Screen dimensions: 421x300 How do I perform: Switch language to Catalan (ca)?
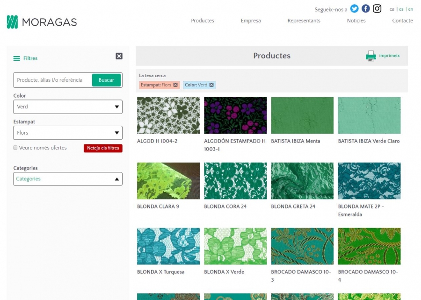coord(392,9)
